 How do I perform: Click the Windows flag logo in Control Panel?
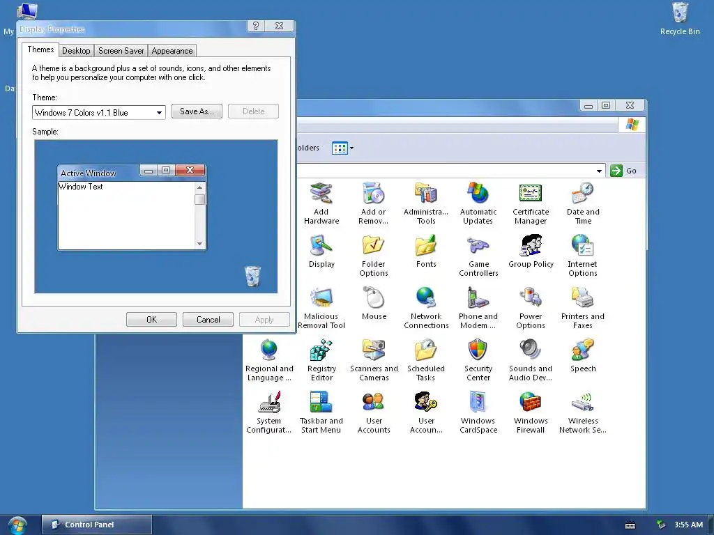pyautogui.click(x=632, y=125)
